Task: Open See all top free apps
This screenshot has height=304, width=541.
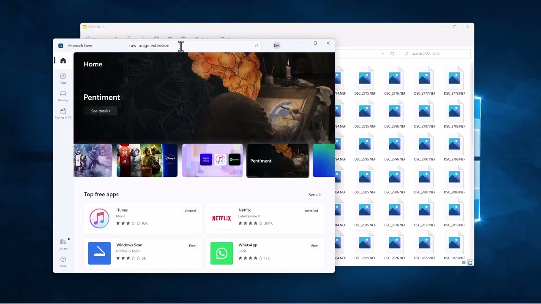Action: point(314,195)
